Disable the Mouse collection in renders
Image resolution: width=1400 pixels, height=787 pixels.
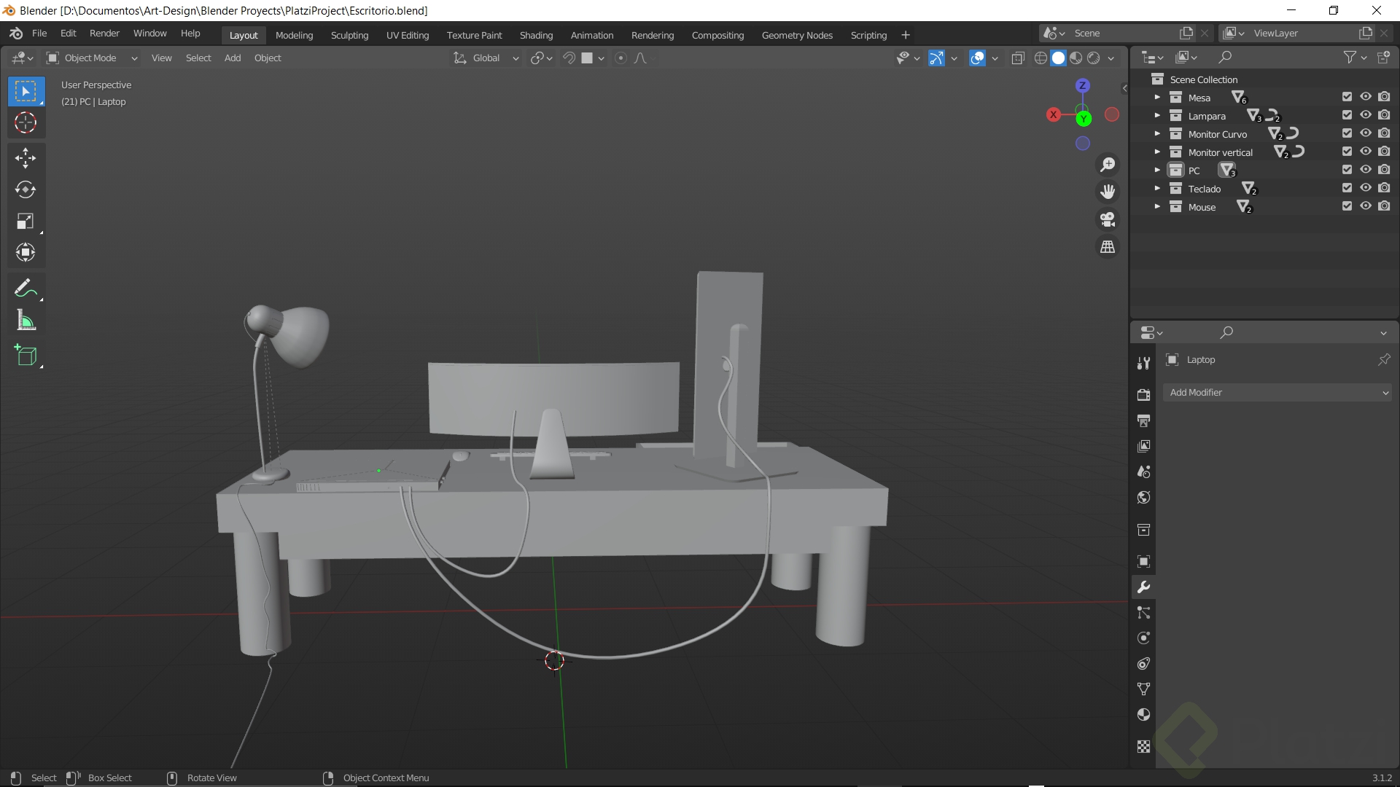pos(1384,206)
